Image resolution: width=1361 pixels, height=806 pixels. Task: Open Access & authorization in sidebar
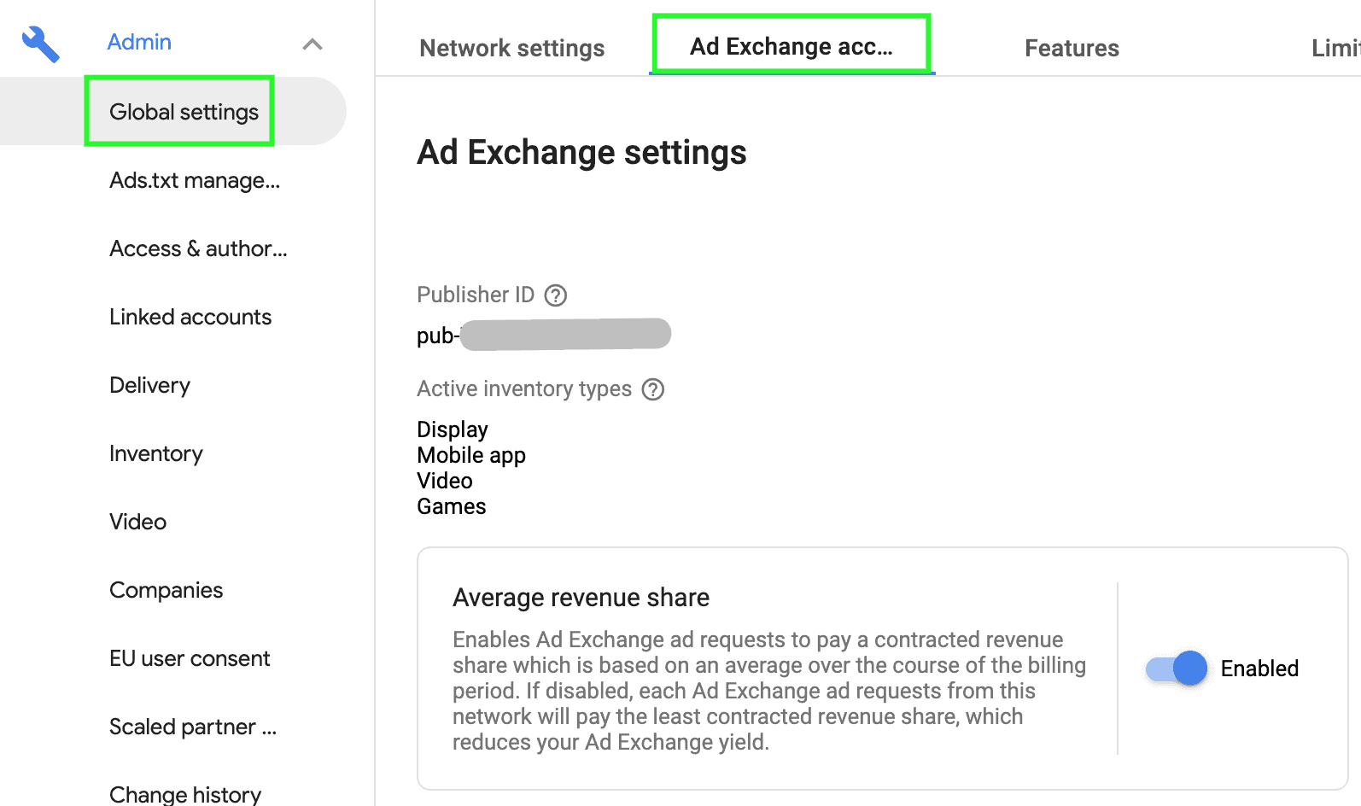tap(198, 248)
